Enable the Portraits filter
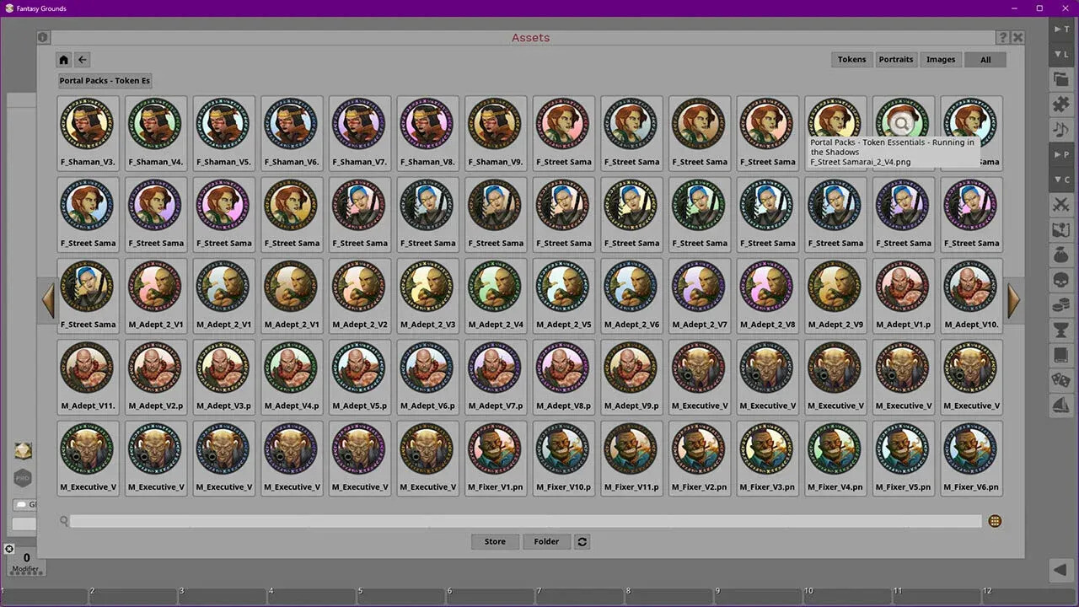This screenshot has height=607, width=1079. [x=896, y=59]
